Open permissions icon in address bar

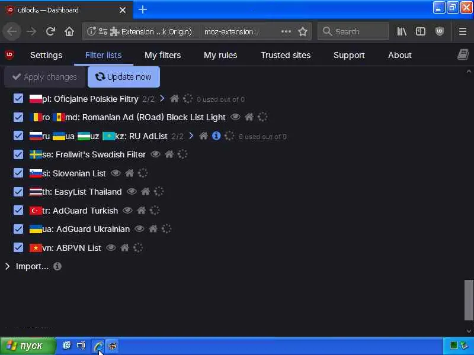pos(103,31)
